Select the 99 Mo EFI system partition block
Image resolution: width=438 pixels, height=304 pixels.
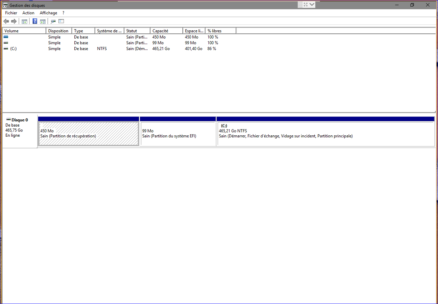point(178,134)
